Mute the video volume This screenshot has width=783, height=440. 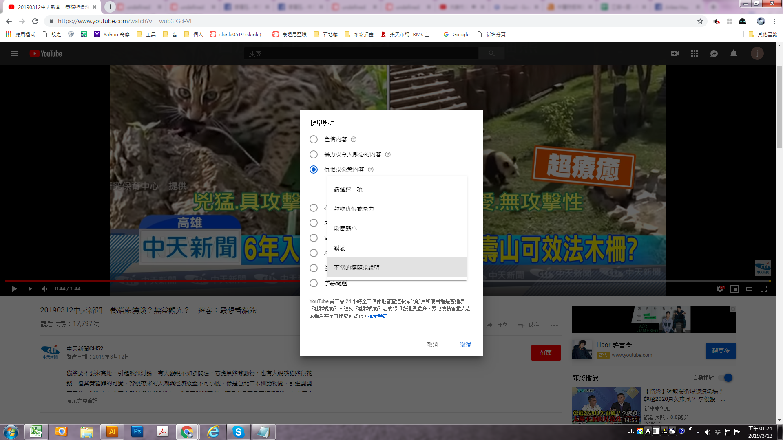(x=44, y=289)
